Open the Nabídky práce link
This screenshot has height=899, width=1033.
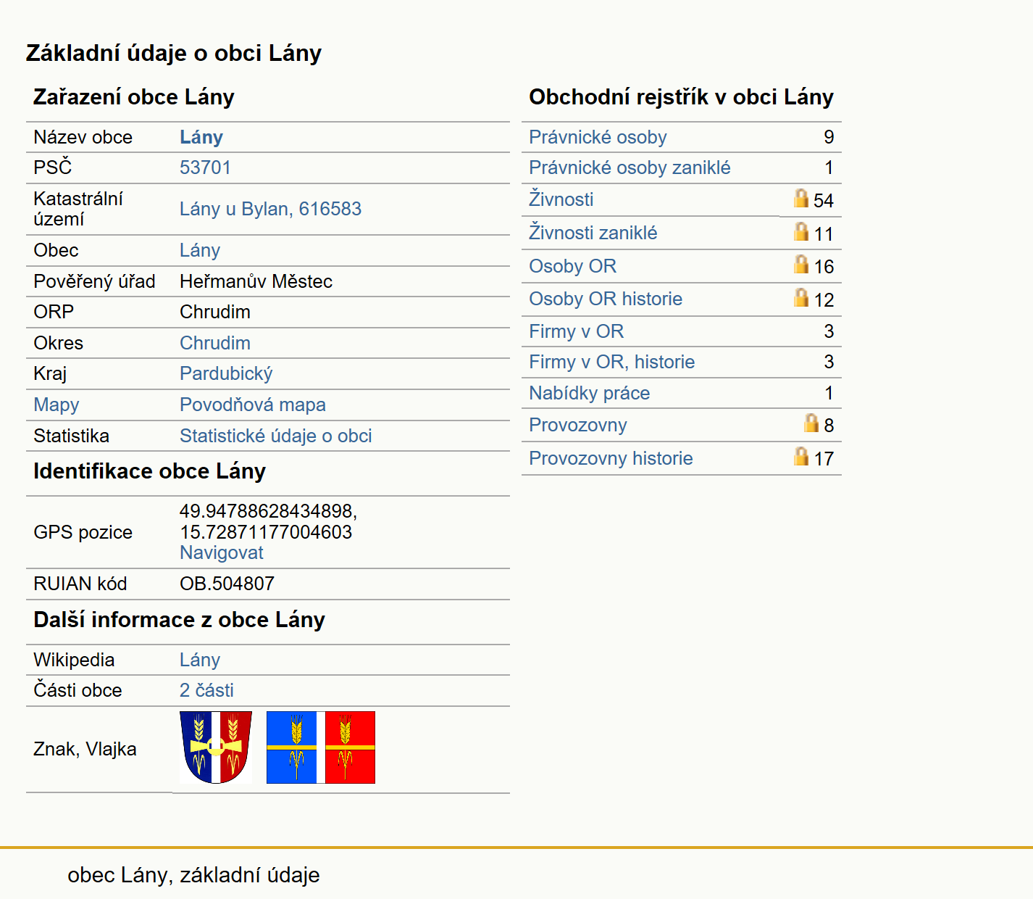(590, 393)
